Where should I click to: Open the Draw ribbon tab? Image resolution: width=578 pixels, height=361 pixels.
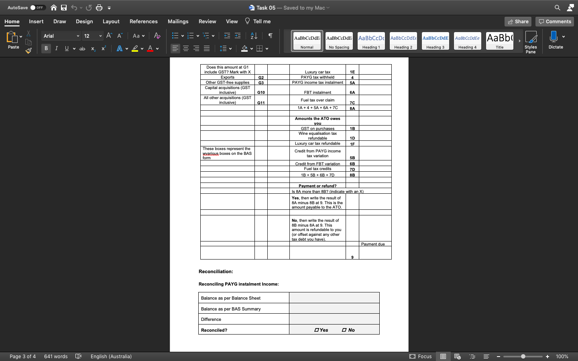coord(59,21)
